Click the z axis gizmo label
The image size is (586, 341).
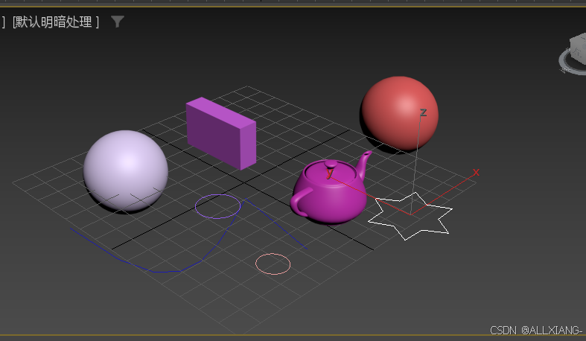[x=423, y=112]
